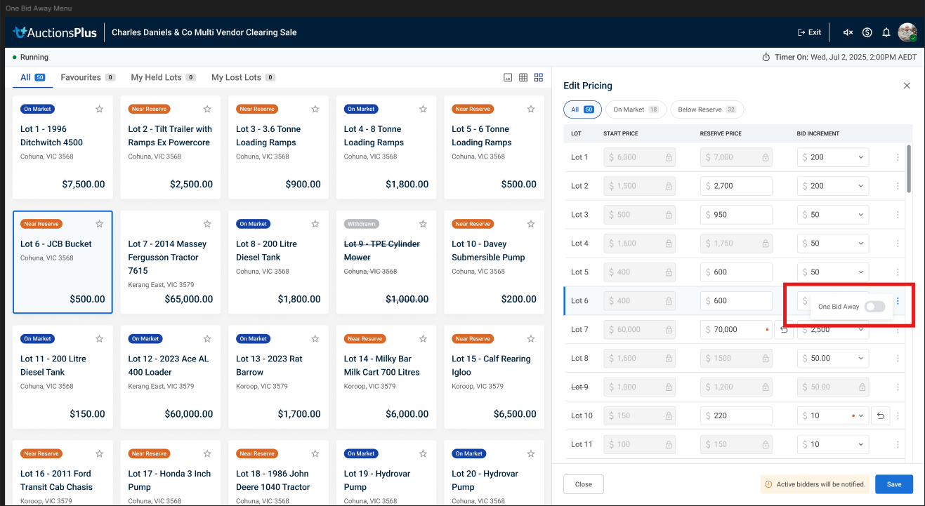
Task: Open the three-dot menu for Lot 1
Action: click(898, 157)
